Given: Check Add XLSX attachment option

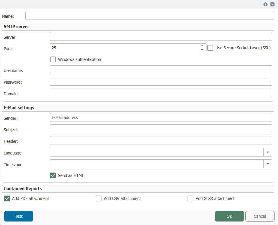Looking at the screenshot, I should [190, 198].
